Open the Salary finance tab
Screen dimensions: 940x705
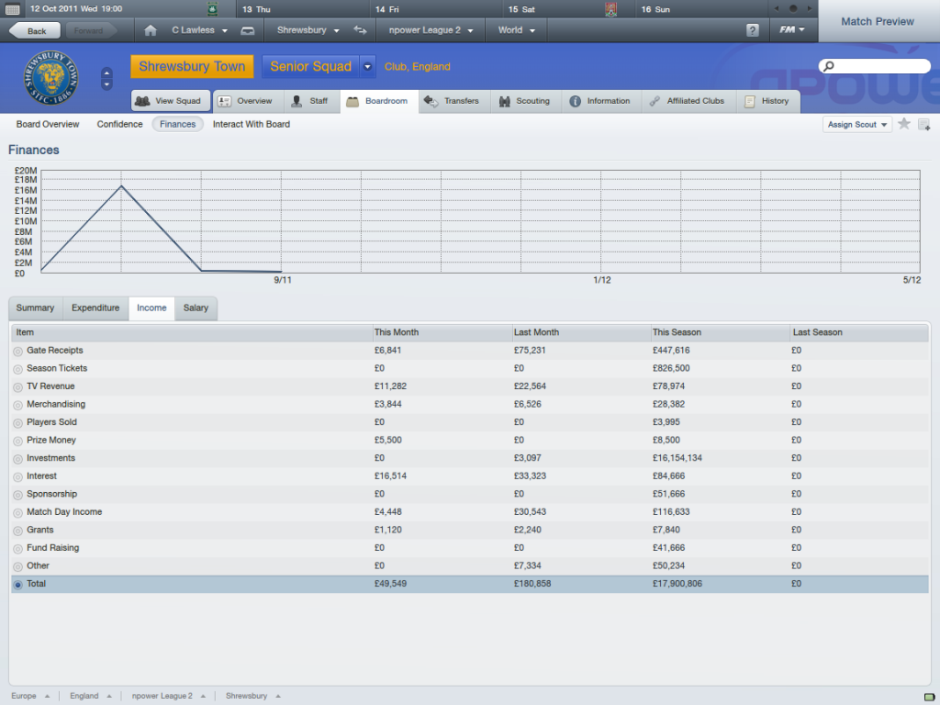point(196,308)
